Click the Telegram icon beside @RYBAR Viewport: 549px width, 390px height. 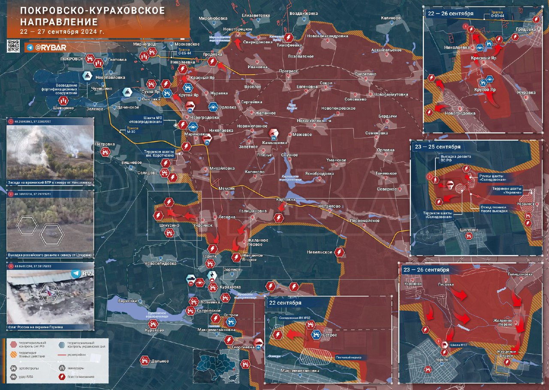30,48
